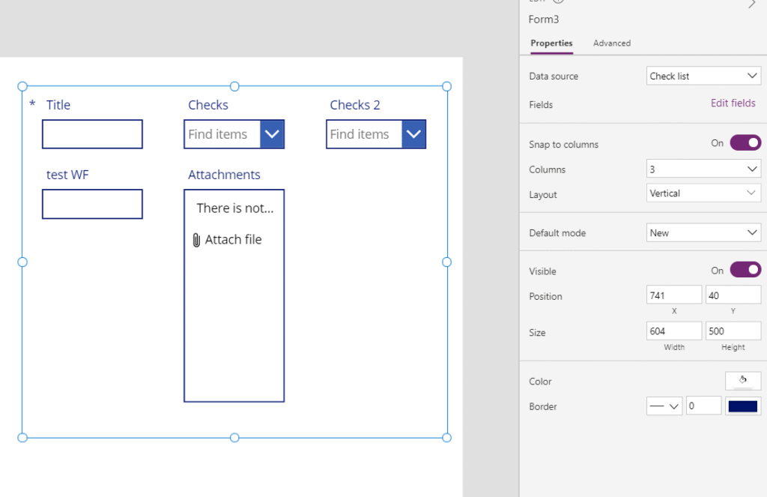The height and width of the screenshot is (497, 767).
Task: Open the Data source dropdown
Action: [703, 76]
